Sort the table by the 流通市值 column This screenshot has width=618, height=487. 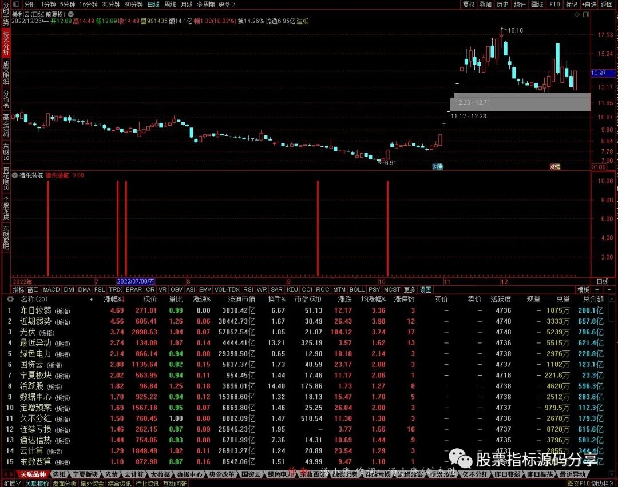241,299
